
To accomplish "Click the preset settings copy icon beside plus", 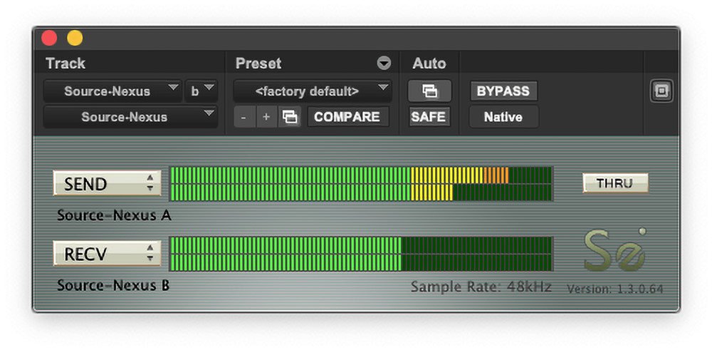I will 290,117.
